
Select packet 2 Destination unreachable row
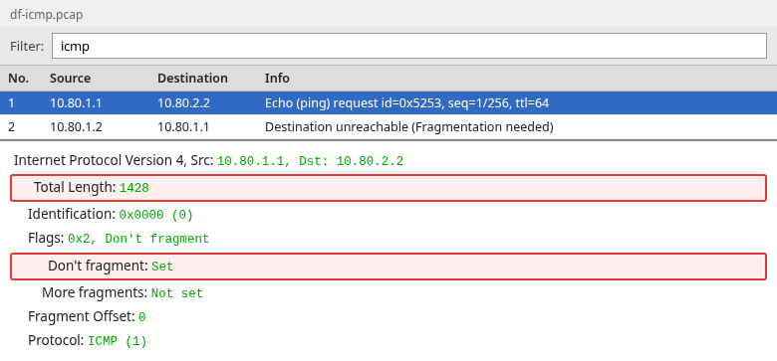click(388, 127)
